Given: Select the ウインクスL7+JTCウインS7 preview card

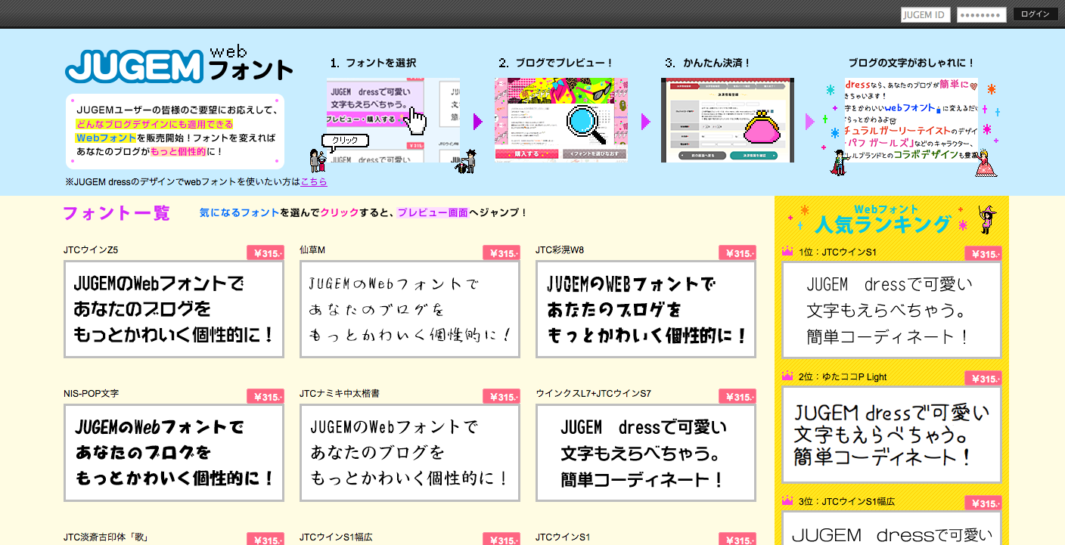Looking at the screenshot, I should [x=646, y=453].
